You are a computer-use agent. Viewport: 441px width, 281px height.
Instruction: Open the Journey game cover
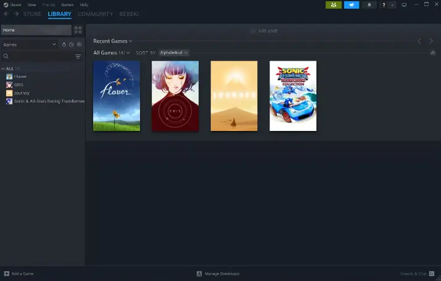pos(234,96)
